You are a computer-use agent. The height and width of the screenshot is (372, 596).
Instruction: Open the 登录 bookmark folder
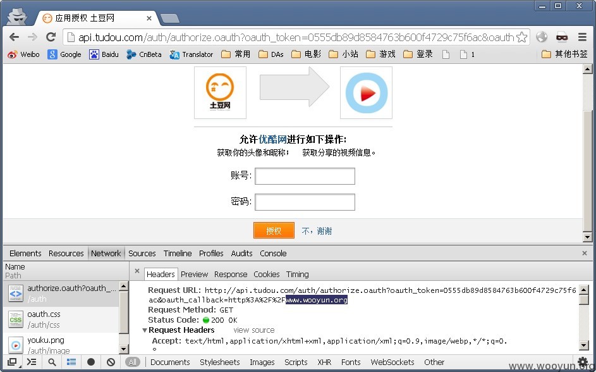[x=418, y=54]
